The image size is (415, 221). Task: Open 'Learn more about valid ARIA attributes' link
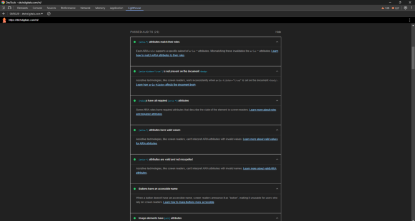(x=259, y=168)
